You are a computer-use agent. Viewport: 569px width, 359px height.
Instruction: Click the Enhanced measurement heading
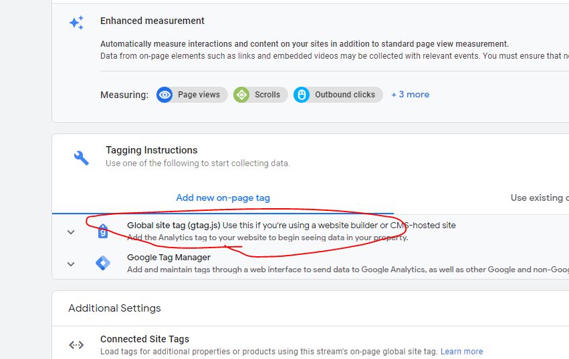[x=152, y=21]
